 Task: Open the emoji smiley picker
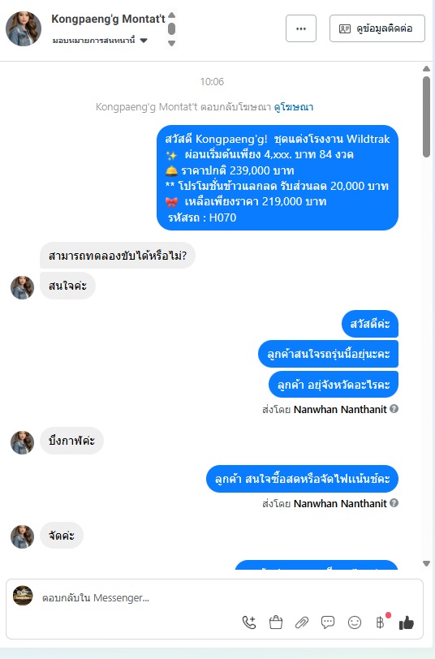(355, 622)
